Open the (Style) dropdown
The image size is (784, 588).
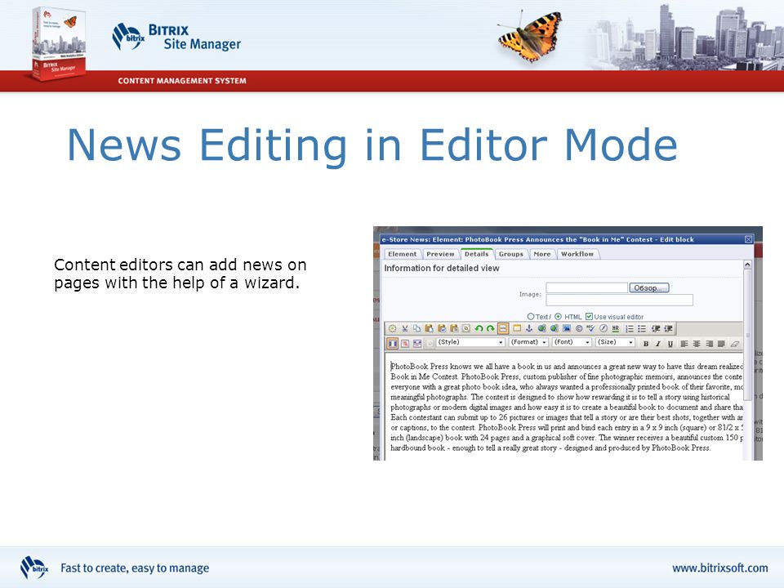(470, 342)
